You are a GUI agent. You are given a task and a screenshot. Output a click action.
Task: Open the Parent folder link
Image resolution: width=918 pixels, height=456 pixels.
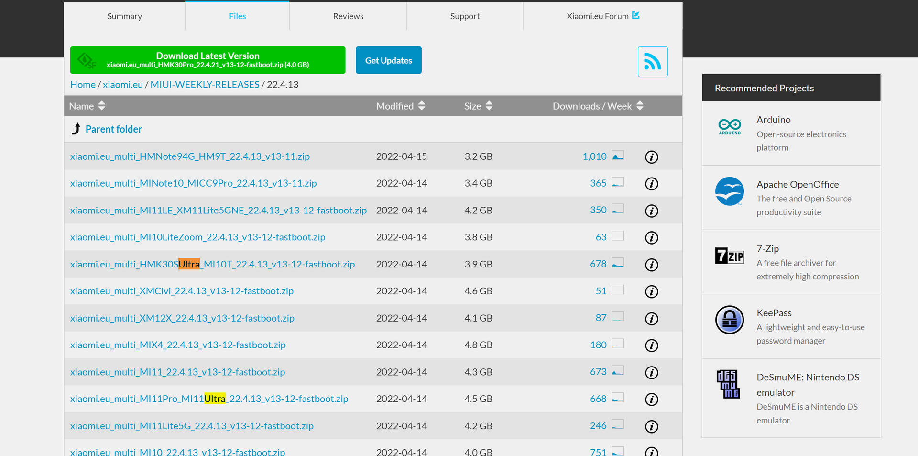coord(114,129)
